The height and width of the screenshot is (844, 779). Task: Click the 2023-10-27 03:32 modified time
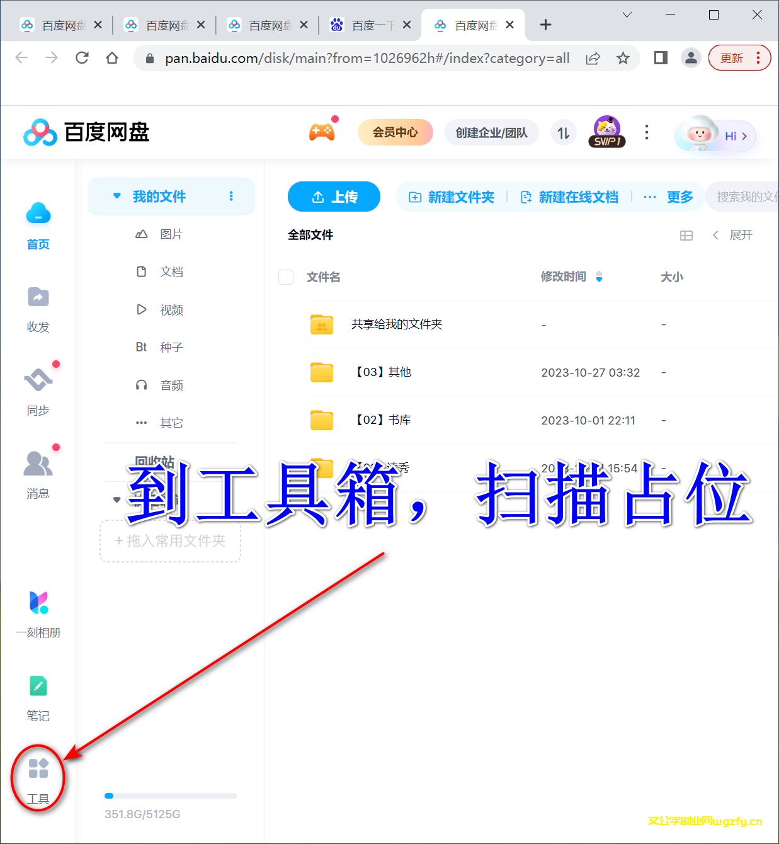tap(591, 373)
